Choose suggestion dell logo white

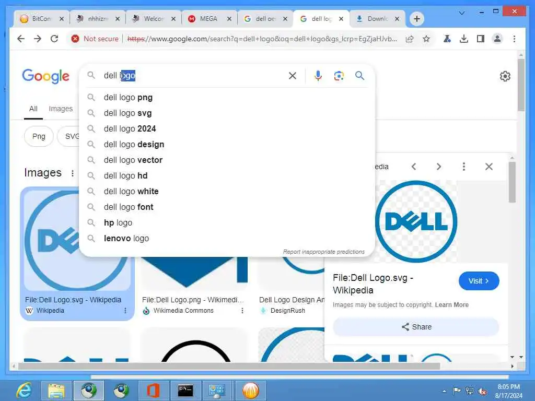[x=227, y=192]
